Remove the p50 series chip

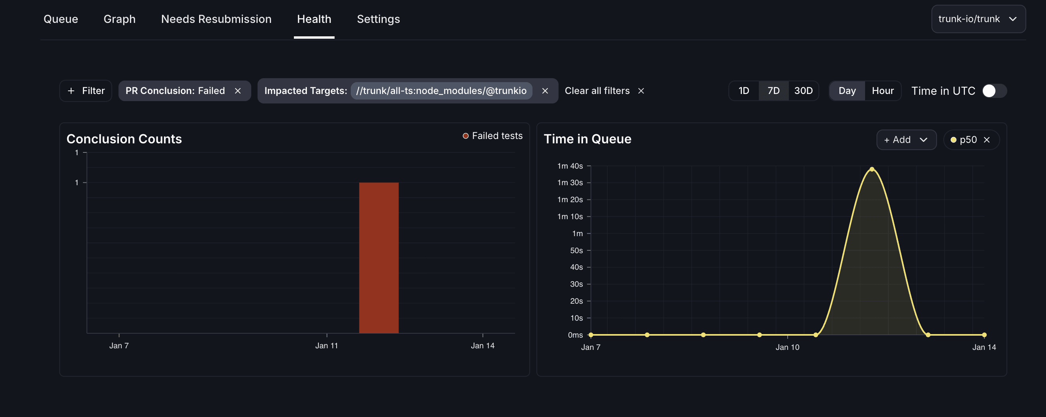[x=987, y=140]
